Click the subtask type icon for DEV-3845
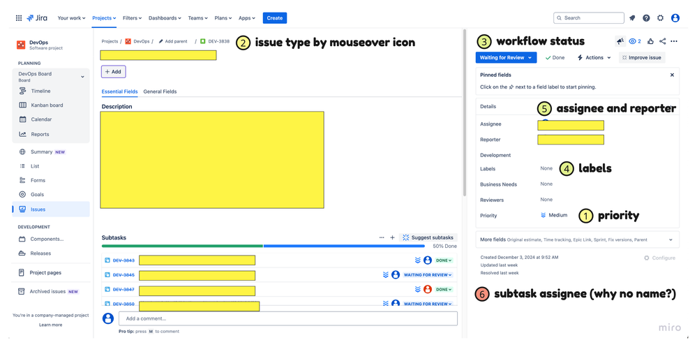697x347 pixels. click(107, 275)
